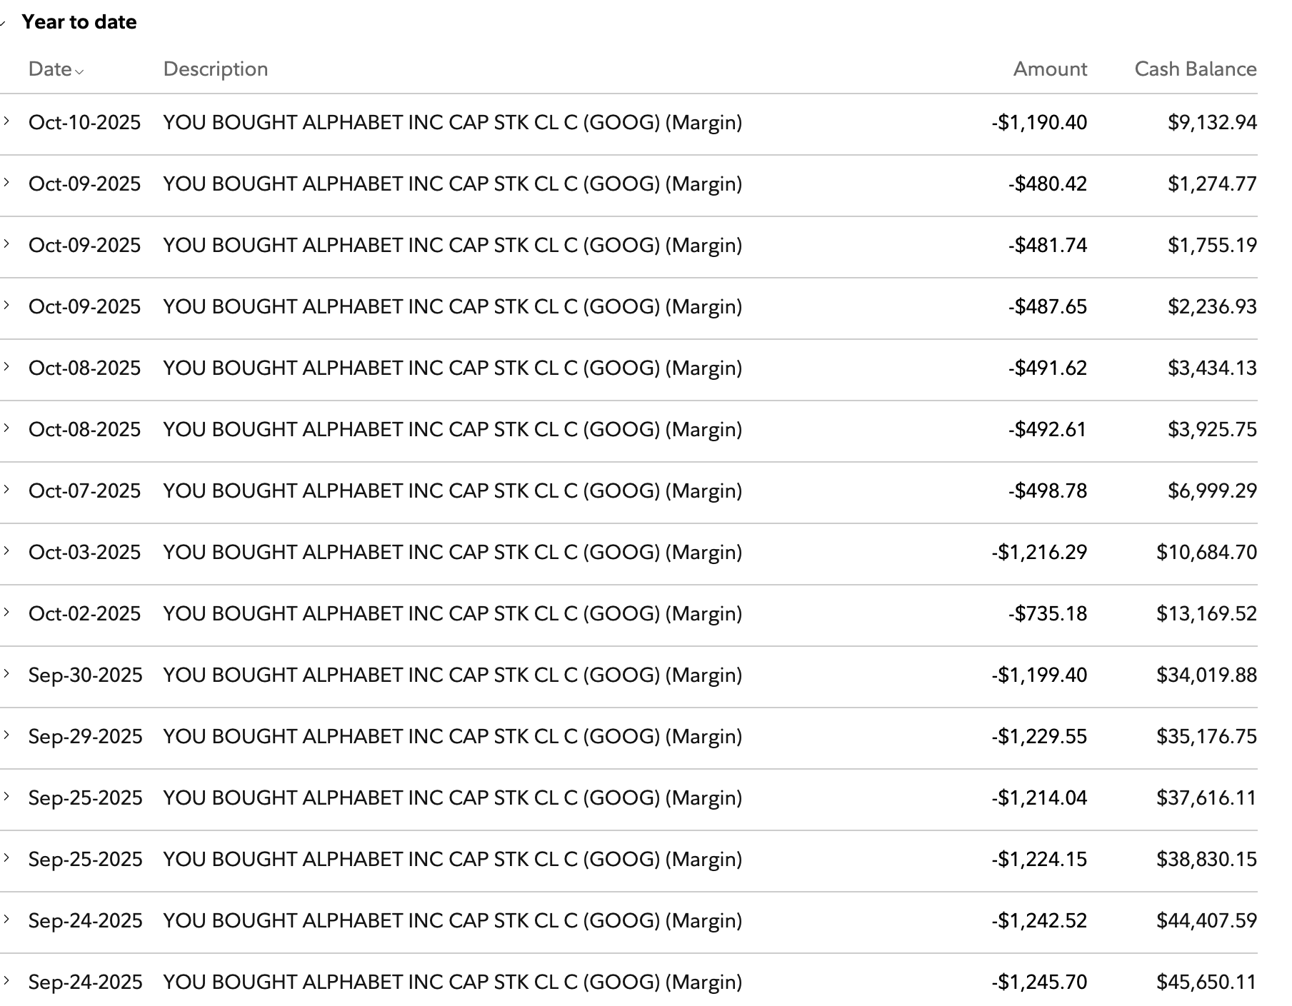Click the Description column header
The width and height of the screenshot is (1292, 1006).
[x=215, y=69]
